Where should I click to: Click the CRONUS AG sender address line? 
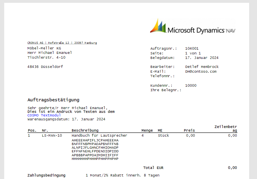tap(62, 43)
